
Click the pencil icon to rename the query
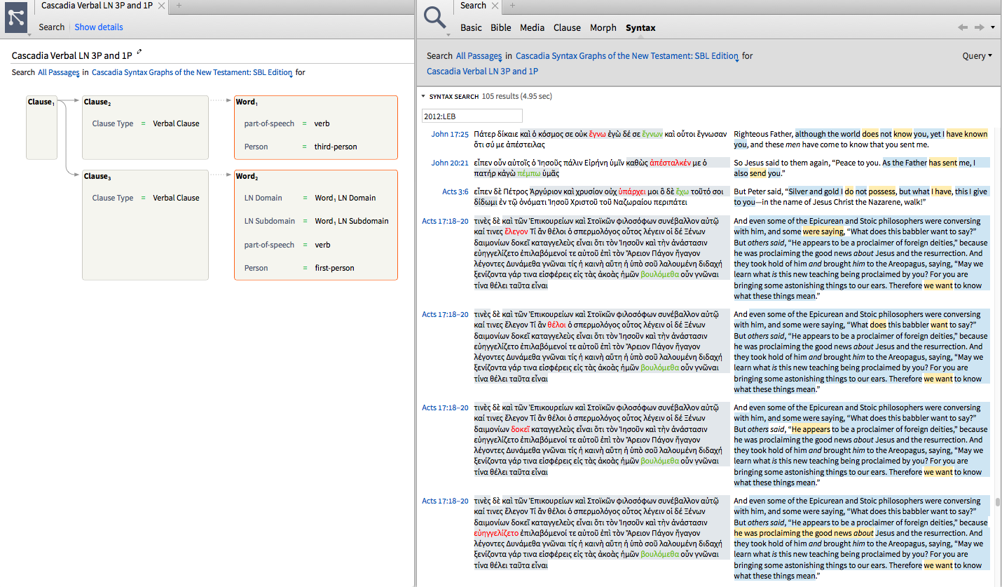139,52
